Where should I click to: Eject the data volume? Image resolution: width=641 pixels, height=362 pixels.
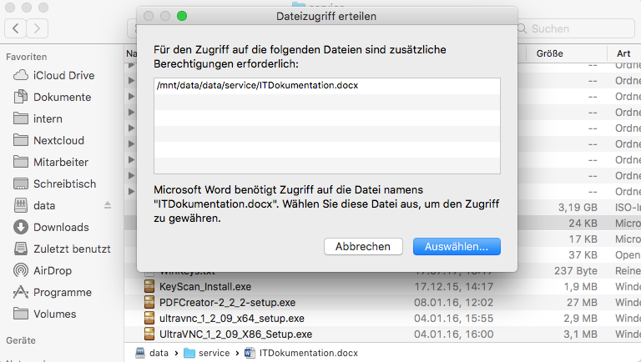pyautogui.click(x=108, y=205)
